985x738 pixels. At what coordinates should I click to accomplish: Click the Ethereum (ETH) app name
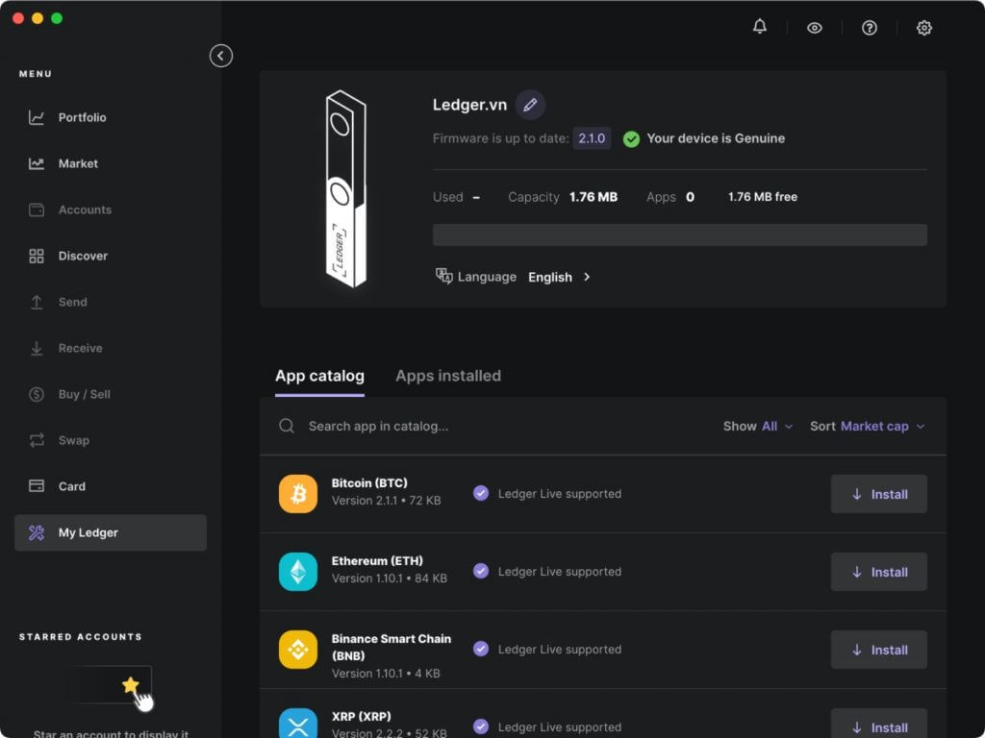pos(377,561)
